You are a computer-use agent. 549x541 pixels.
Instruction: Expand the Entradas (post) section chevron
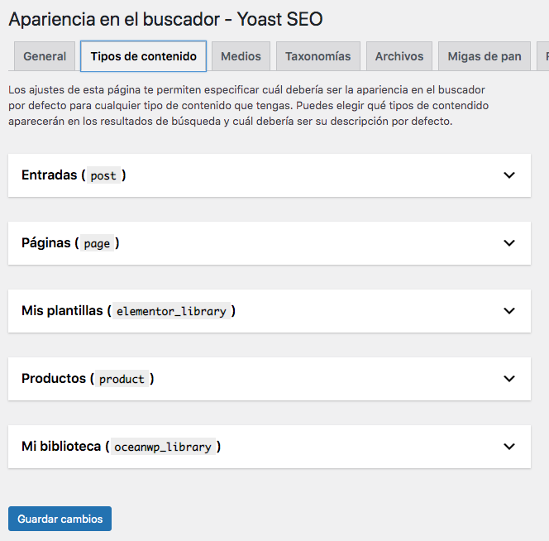click(509, 175)
